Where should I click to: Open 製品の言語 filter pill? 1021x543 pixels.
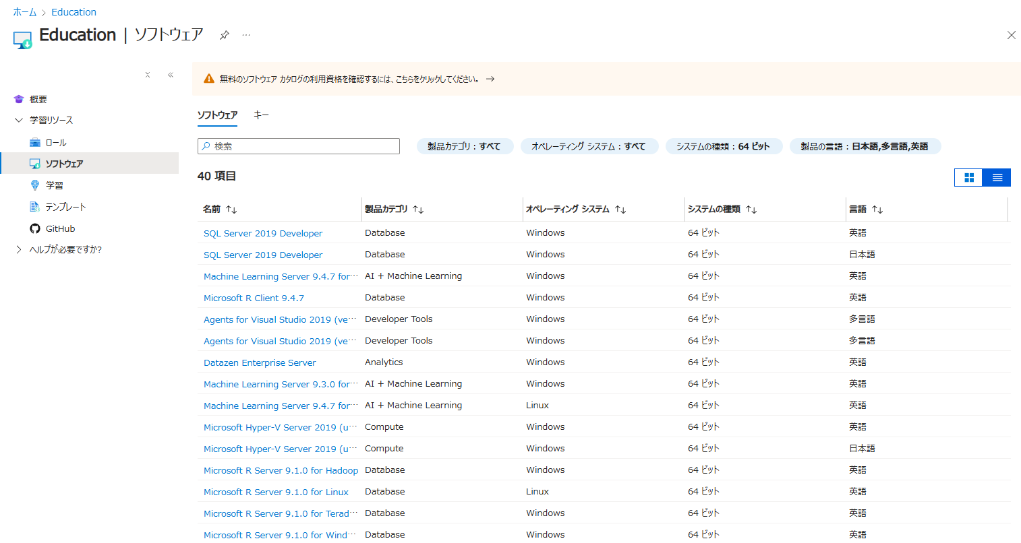click(x=865, y=146)
